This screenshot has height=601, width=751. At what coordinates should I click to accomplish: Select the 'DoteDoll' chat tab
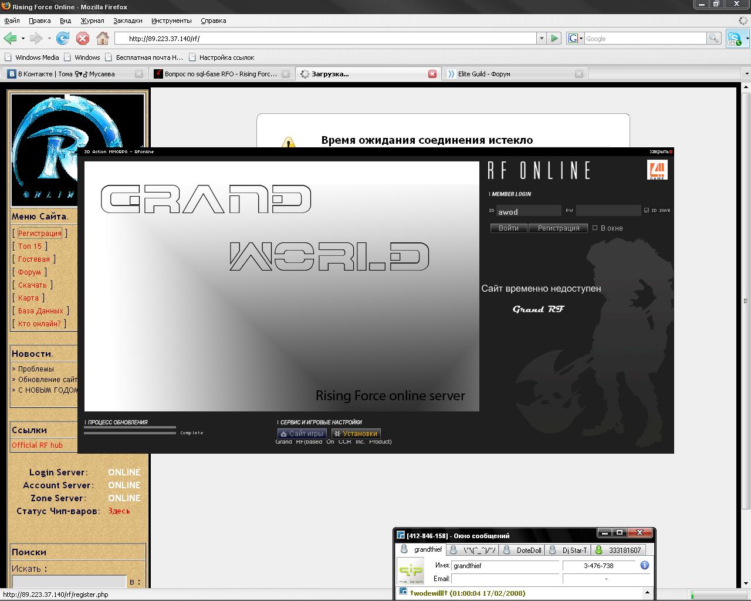pos(522,550)
